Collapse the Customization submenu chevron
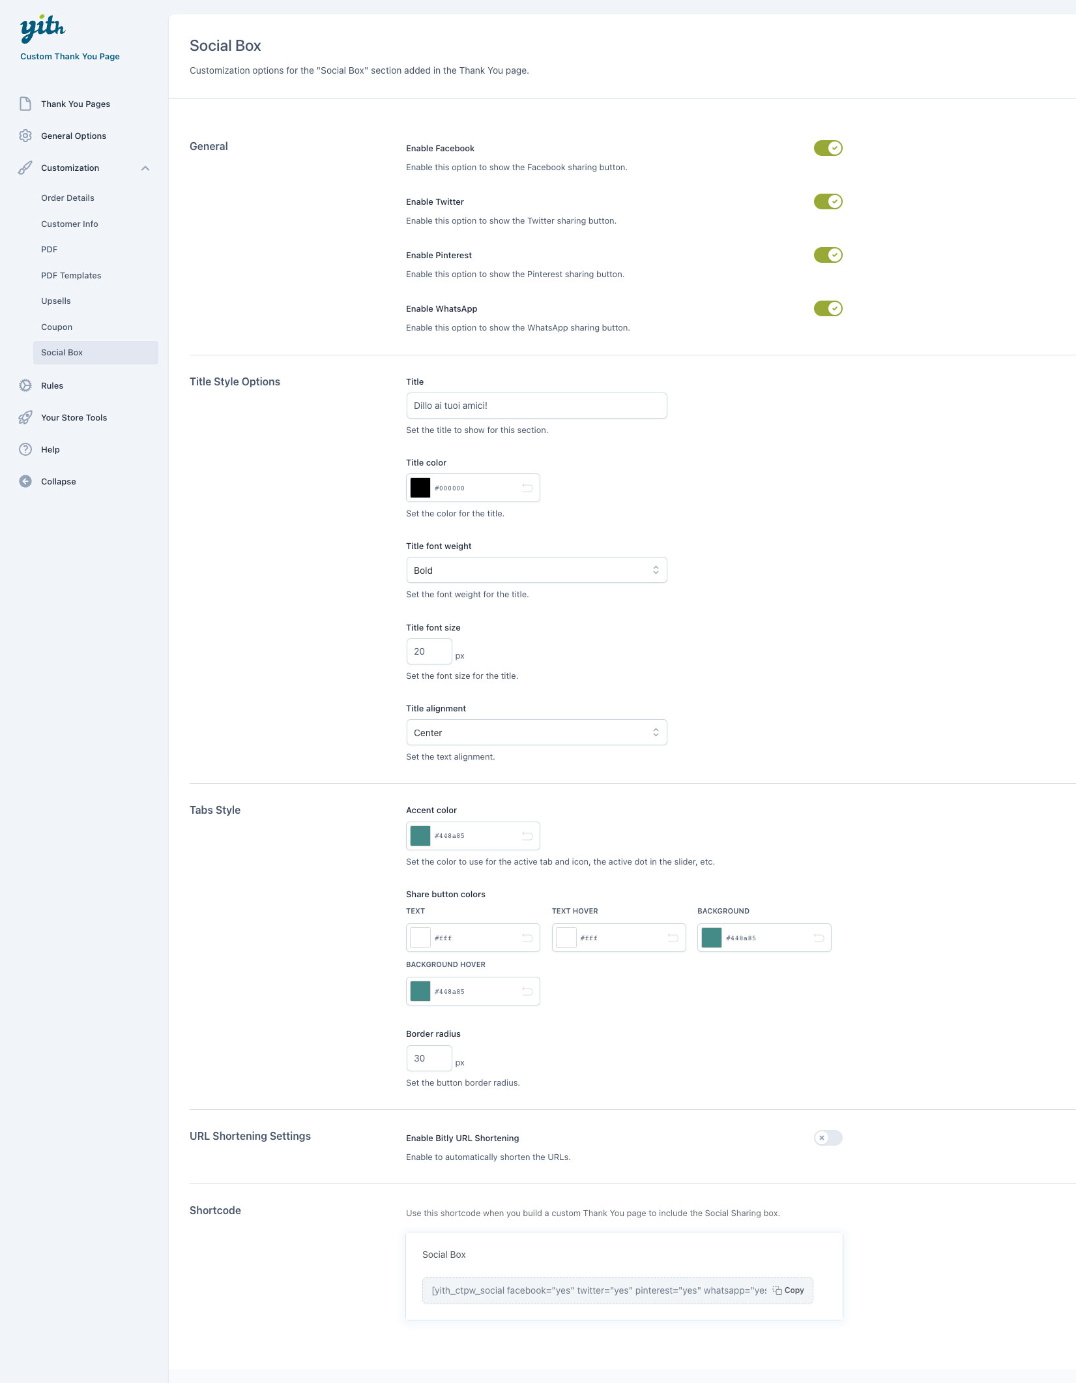Viewport: 1076px width, 1383px height. click(145, 168)
